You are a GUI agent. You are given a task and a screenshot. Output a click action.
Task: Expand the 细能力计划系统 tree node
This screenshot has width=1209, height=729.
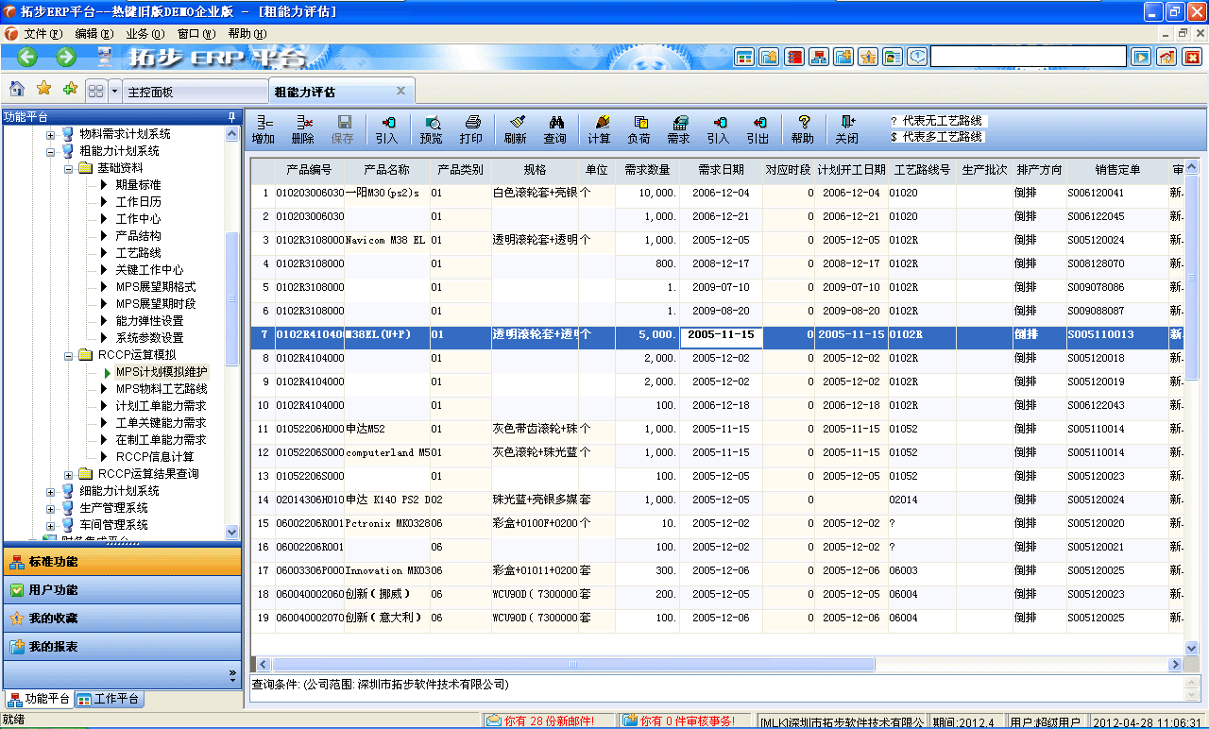click(51, 491)
